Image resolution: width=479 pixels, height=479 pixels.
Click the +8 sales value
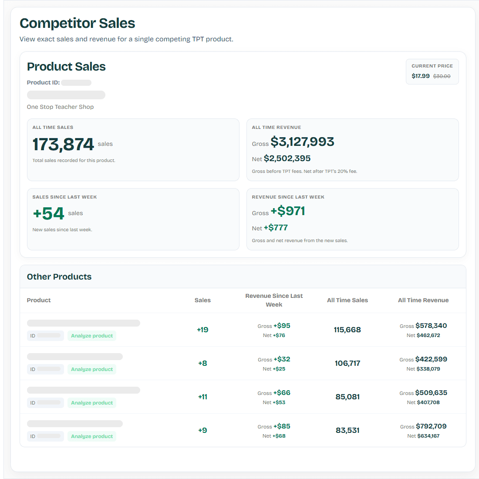pyautogui.click(x=202, y=363)
